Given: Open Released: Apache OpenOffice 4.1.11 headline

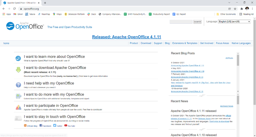Looking at the screenshot, I should pyautogui.click(x=126, y=37).
